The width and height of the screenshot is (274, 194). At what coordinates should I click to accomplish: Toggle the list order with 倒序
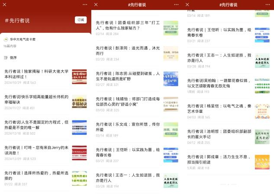pos(14,57)
